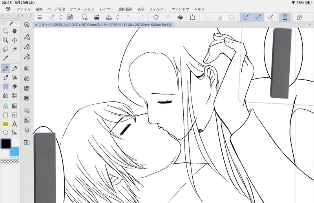
Task: Toggle Snap to Special Ruler
Action: (258, 17)
